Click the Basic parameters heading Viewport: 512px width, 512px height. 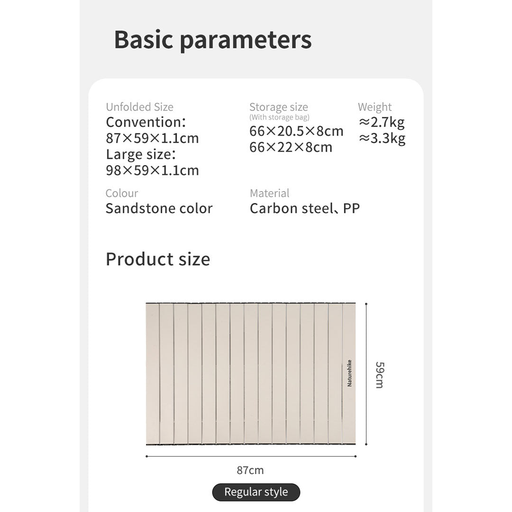[213, 40]
